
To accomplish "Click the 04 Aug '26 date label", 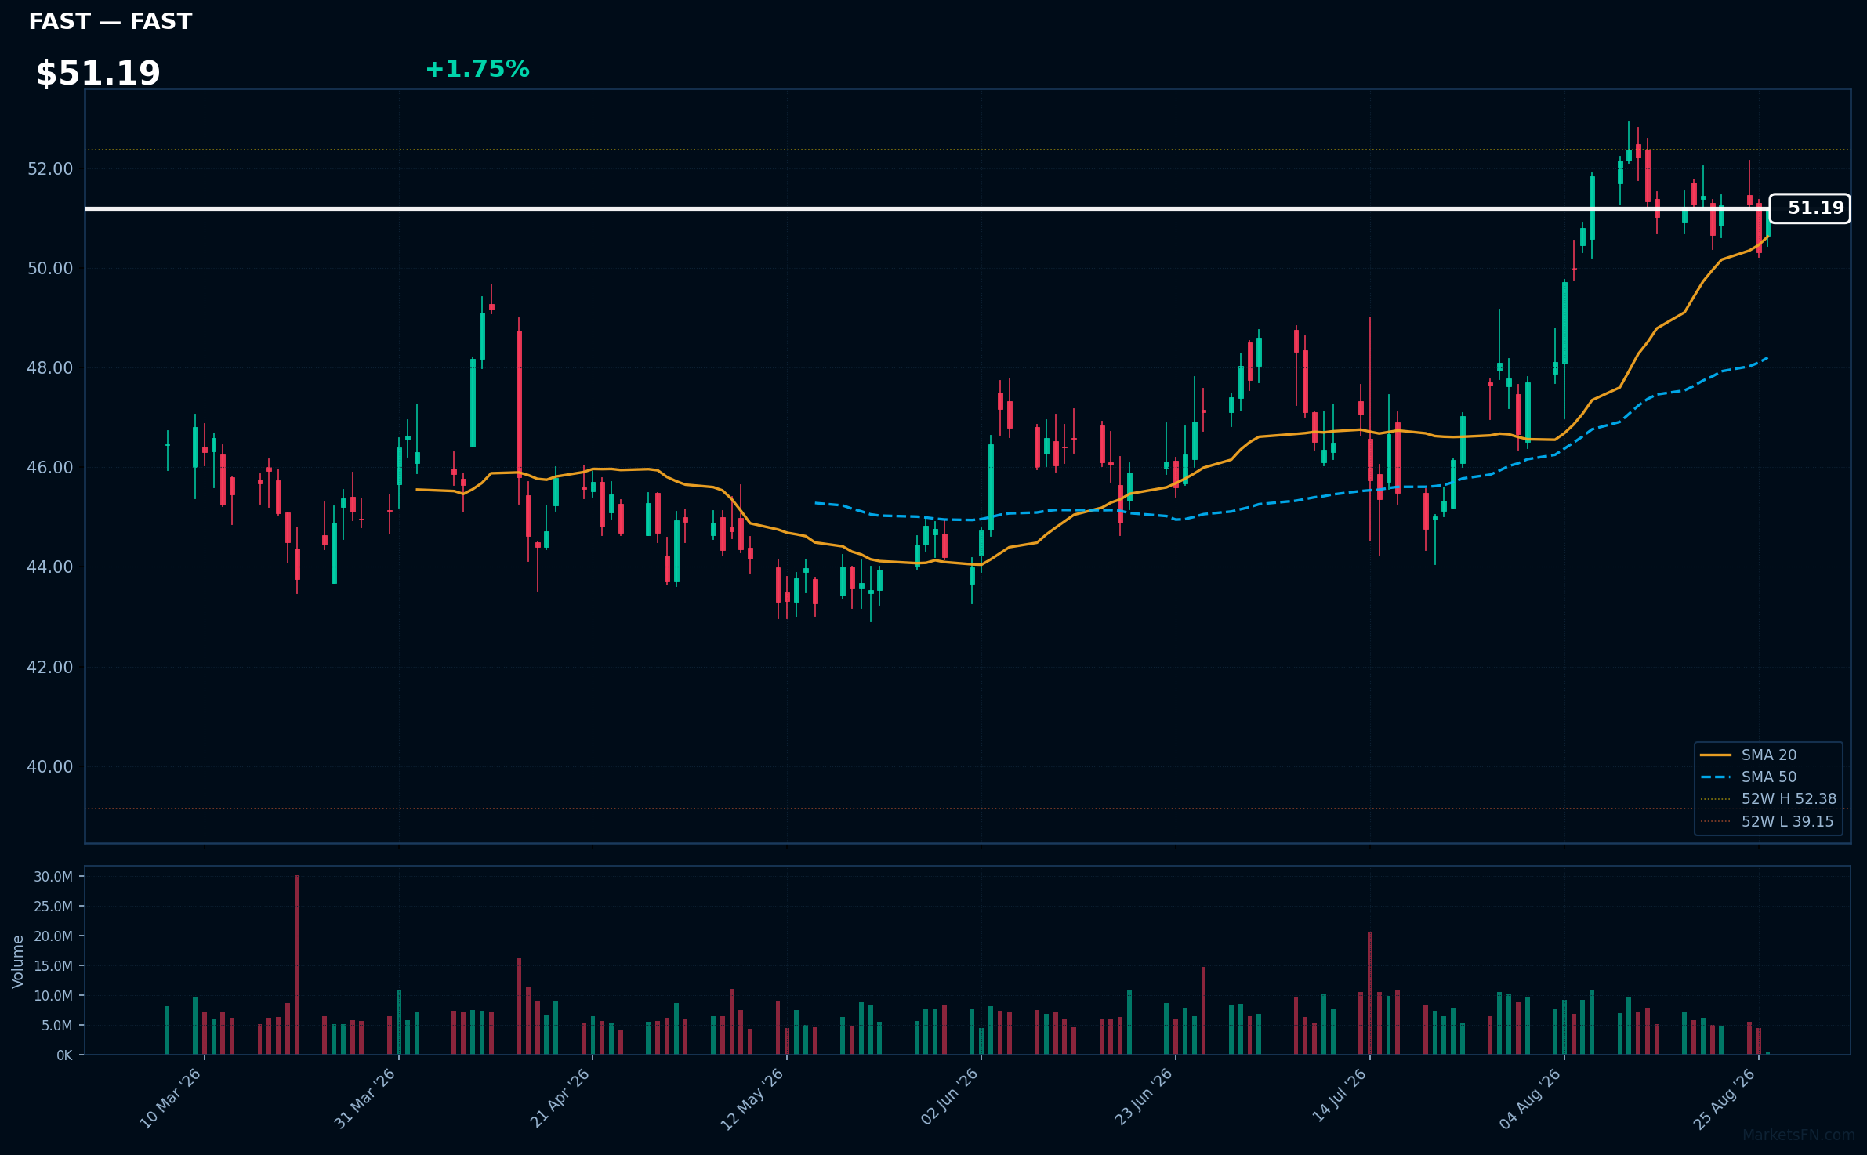I will point(1531,1099).
